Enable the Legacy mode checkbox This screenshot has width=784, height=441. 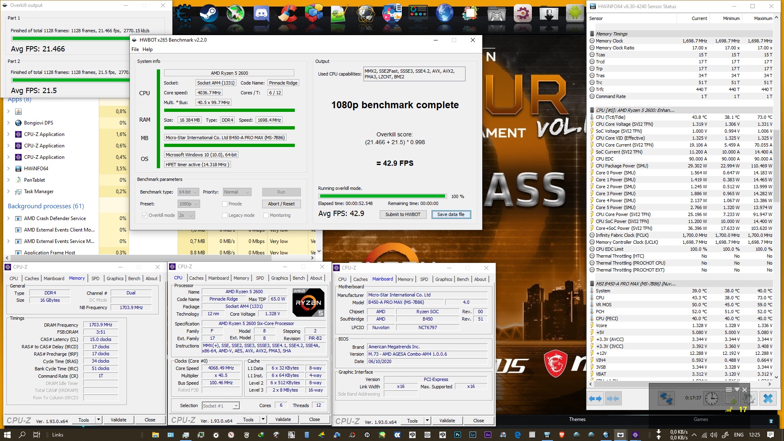click(x=225, y=215)
